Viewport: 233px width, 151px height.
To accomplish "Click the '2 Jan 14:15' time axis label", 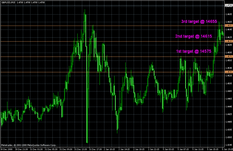I will (x=124, y=149).
